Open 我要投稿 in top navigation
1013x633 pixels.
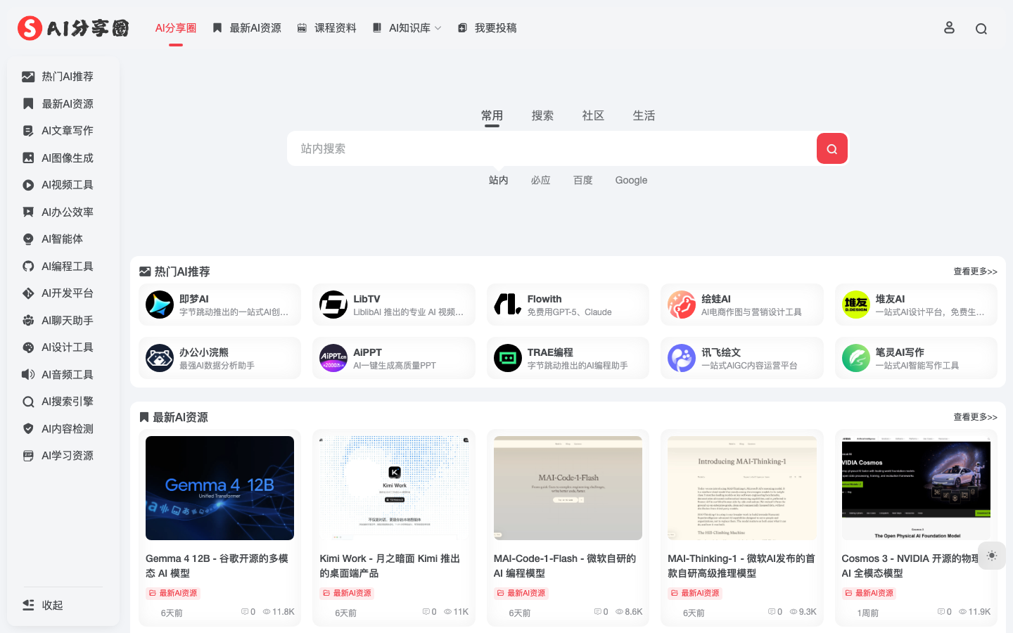click(488, 28)
